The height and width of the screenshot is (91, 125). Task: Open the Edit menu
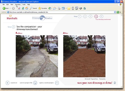(x=7, y=4)
